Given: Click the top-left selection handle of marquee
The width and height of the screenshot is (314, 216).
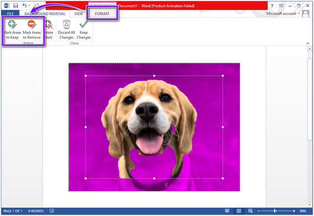Looking at the screenshot, I should point(86,76).
